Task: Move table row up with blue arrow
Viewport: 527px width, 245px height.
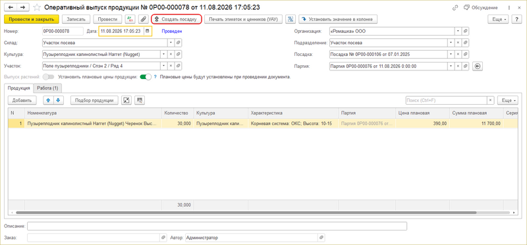Action: (49, 100)
